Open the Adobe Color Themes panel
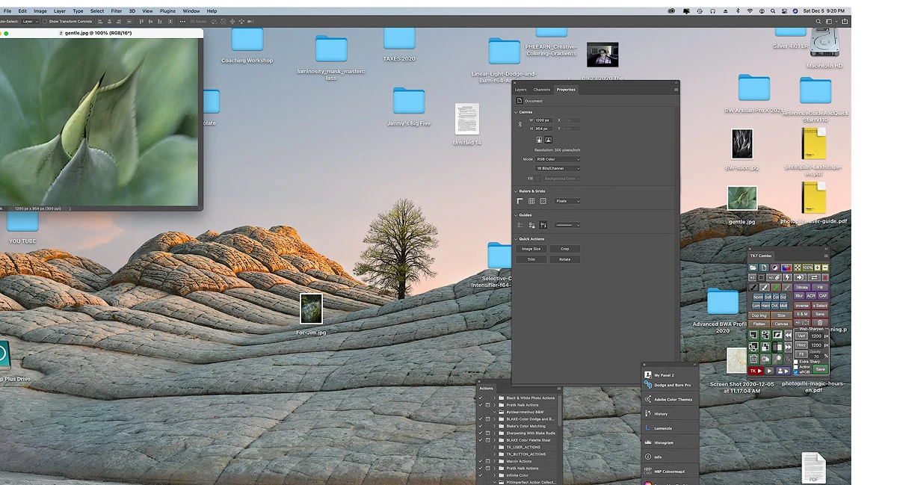Viewport: 897px width, 485px height. click(668, 399)
